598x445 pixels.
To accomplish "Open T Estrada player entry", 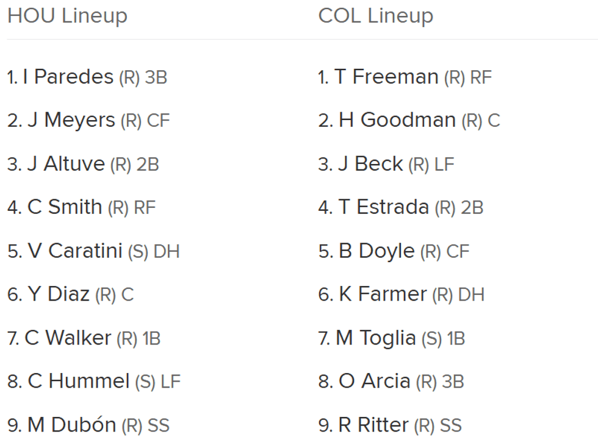I will point(384,207).
